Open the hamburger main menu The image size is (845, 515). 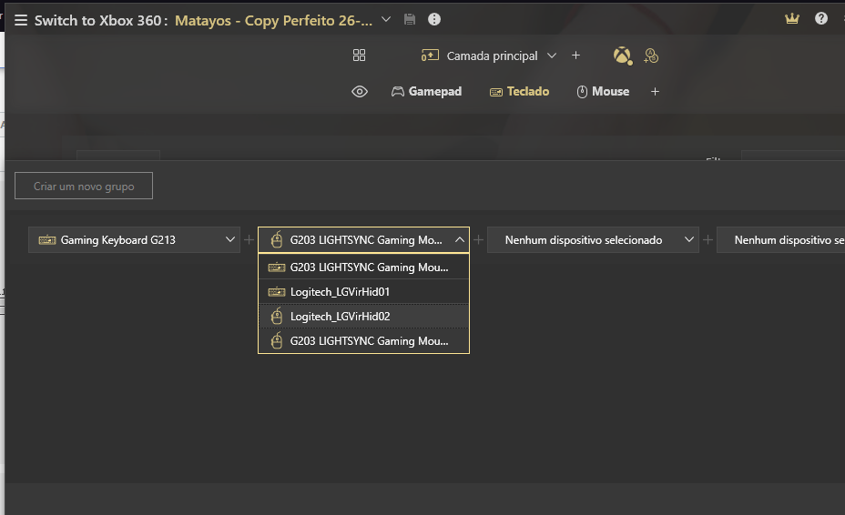20,20
